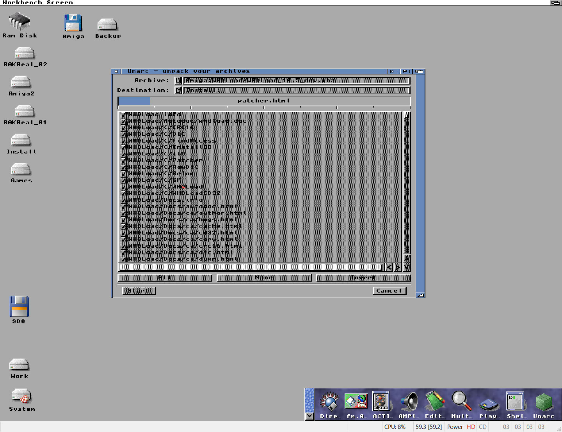Click Unarc window resize gadget
Image resolution: width=562 pixels, height=432 pixels.
(420, 295)
